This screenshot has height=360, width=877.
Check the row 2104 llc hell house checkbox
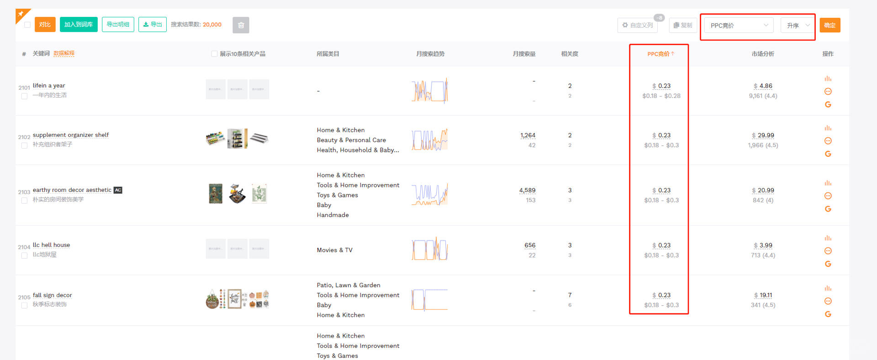click(x=25, y=256)
